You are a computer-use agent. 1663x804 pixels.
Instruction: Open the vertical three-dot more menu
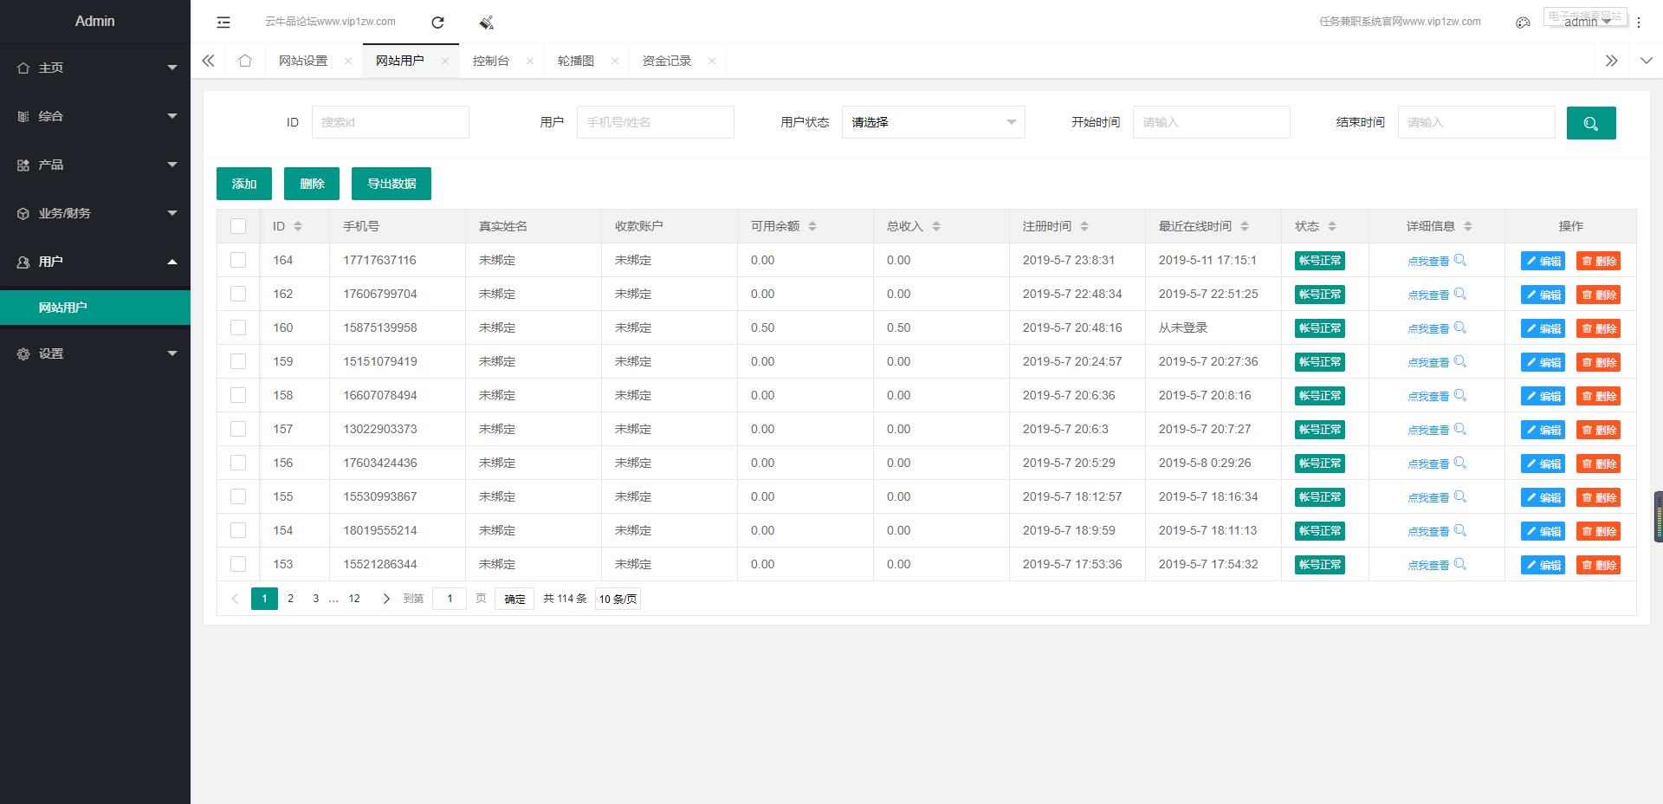(x=1638, y=23)
